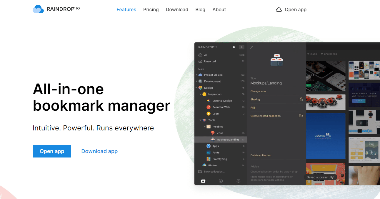
Task: Click the Tools collection icon
Action: pos(204,120)
